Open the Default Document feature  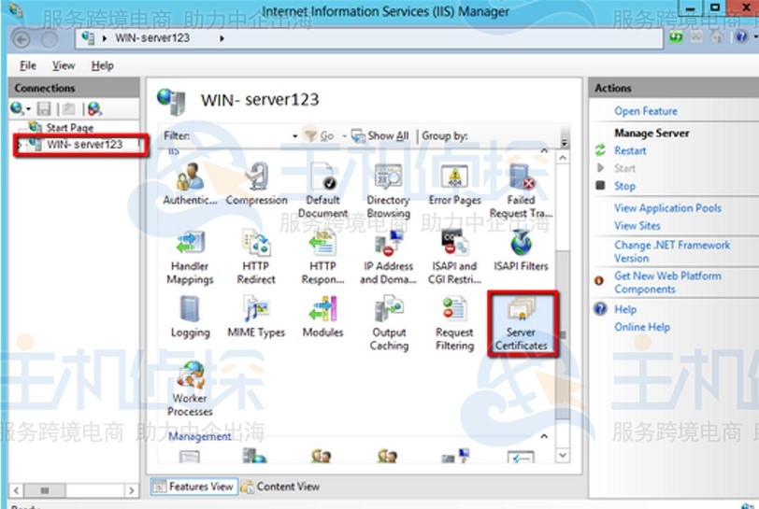click(322, 191)
